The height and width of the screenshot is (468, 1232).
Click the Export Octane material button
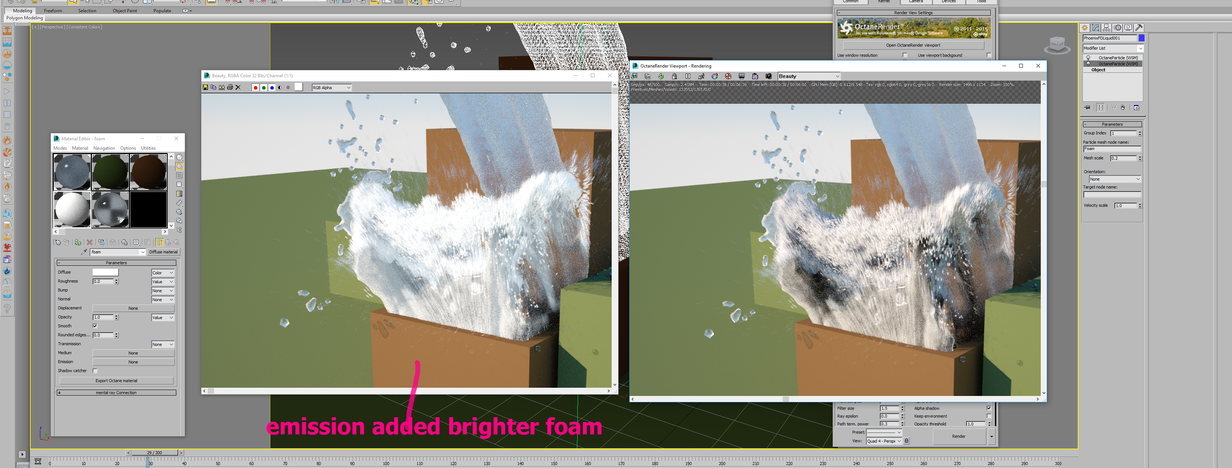(116, 381)
